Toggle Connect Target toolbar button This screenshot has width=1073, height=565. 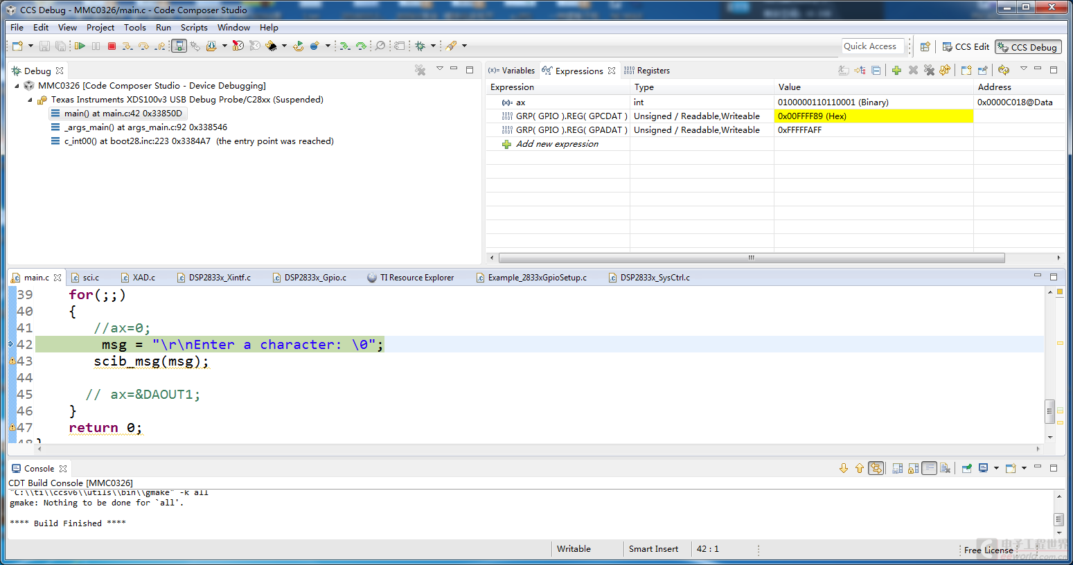pyautogui.click(x=179, y=46)
